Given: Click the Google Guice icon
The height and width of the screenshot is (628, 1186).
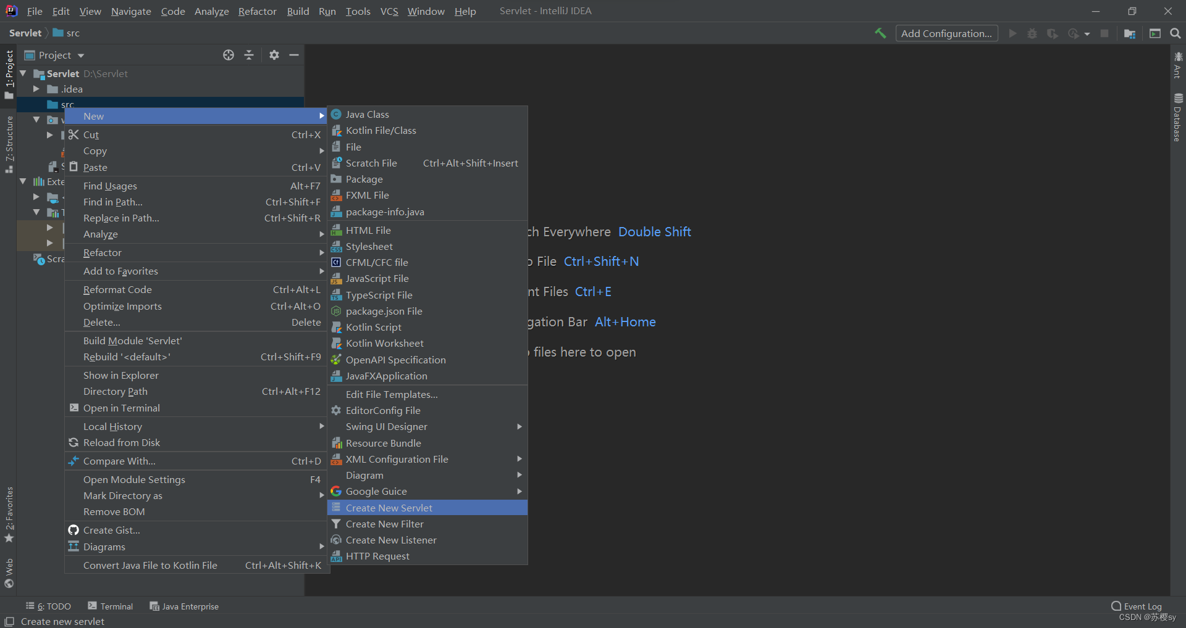Looking at the screenshot, I should click(x=336, y=491).
